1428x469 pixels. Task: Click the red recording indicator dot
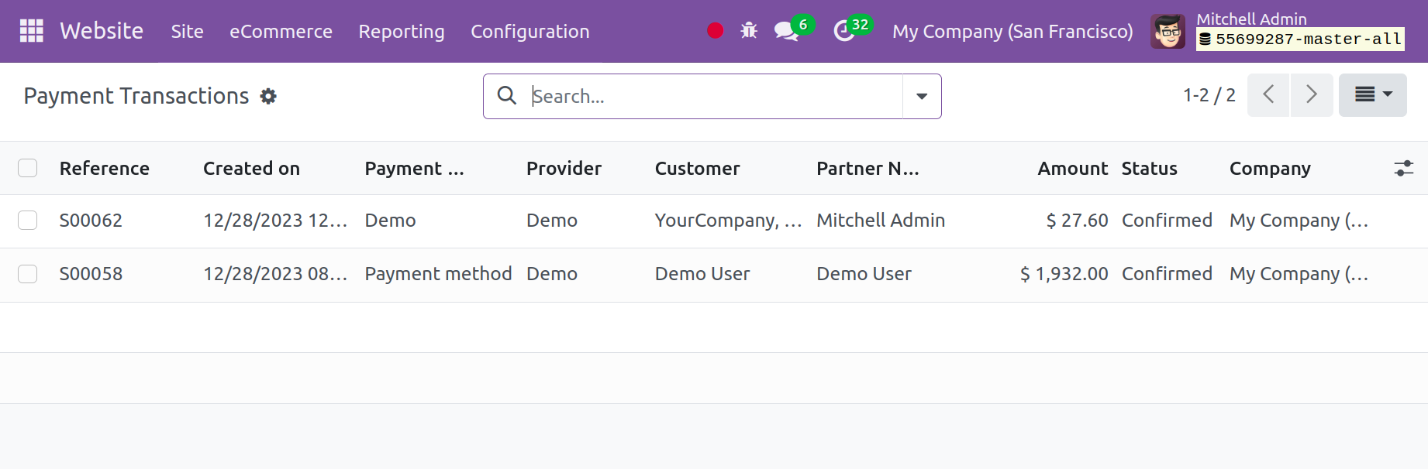715,31
